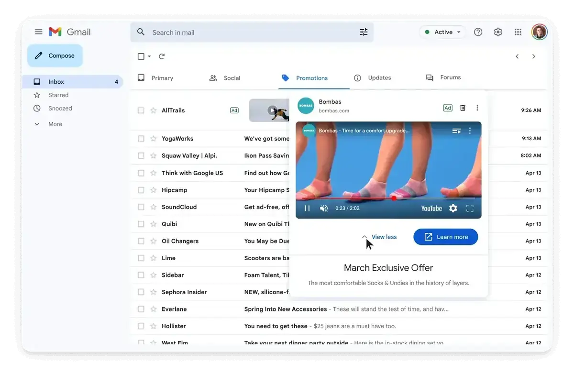Screen dimensions: 574x375
Task: Open the Google apps grid
Action: [518, 32]
